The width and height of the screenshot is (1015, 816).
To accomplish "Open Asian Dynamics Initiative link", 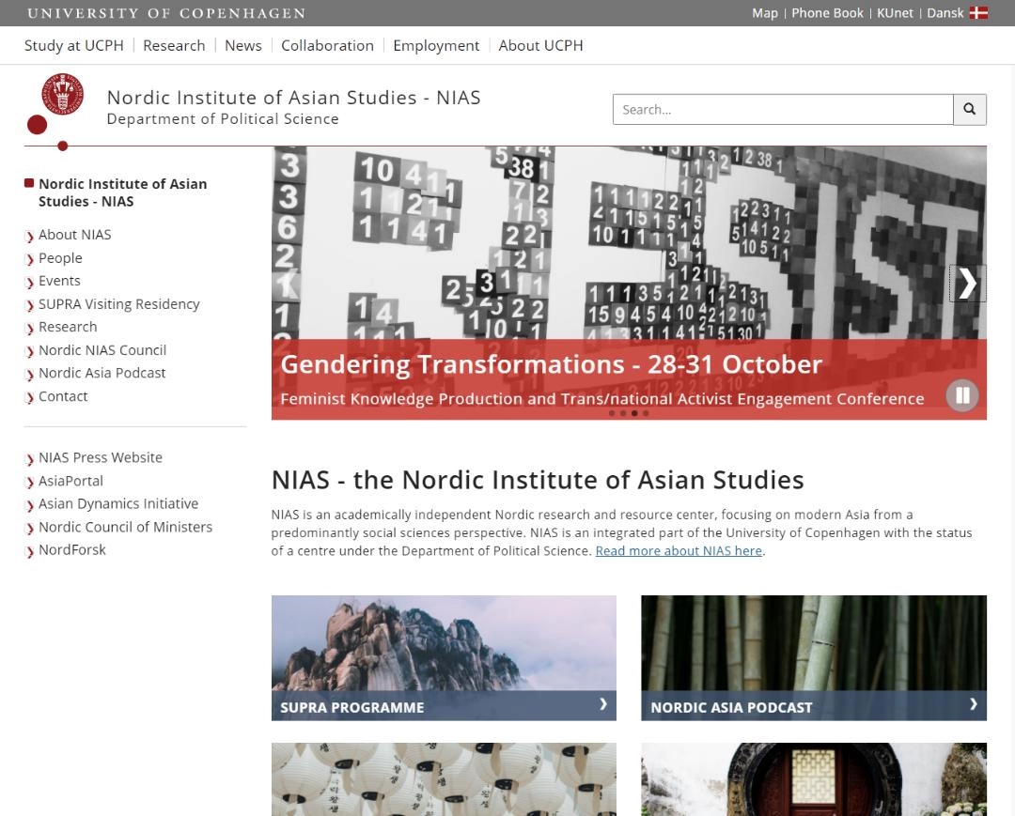I will [118, 503].
